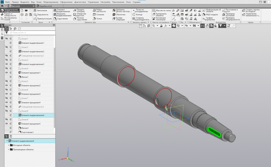This screenshot has width=271, height=167.
Task: Collapse the Элемент выдавливания4 properties node
Action: coord(7,141)
